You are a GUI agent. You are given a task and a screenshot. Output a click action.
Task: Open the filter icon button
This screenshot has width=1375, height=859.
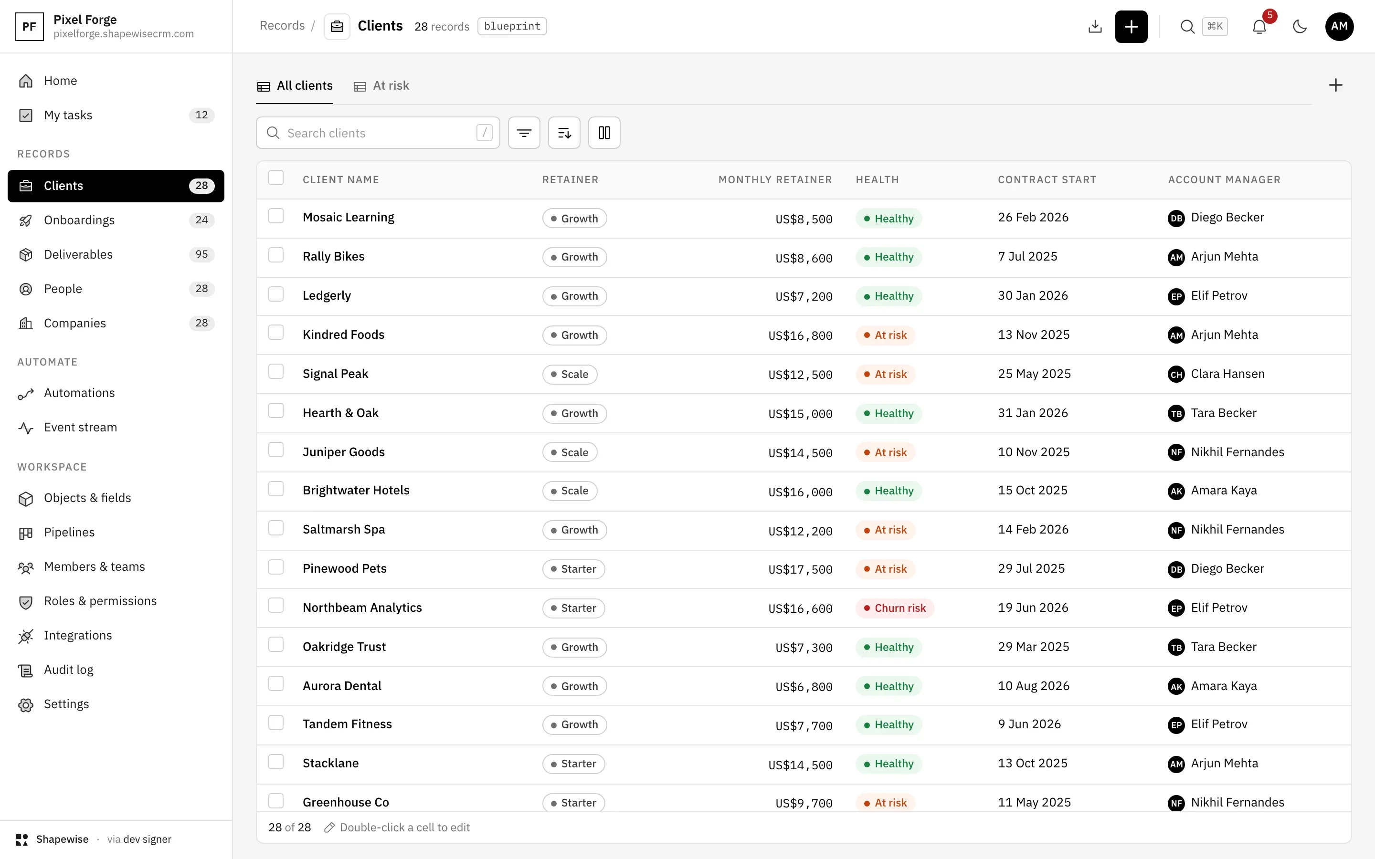524,133
